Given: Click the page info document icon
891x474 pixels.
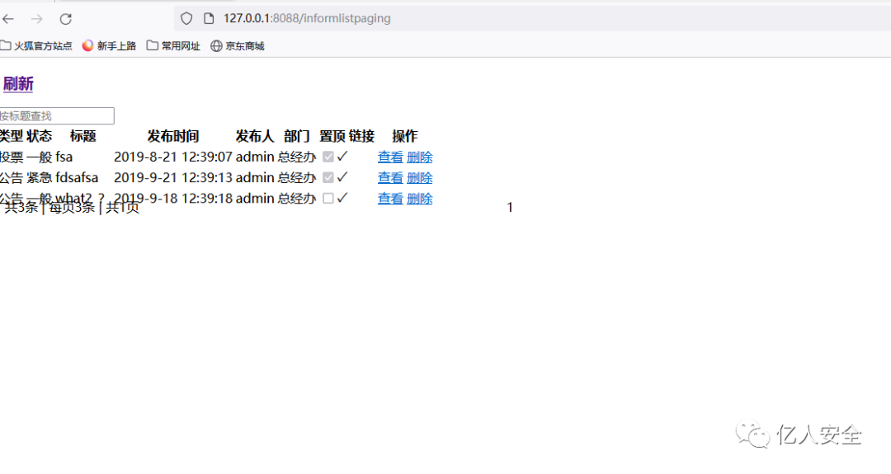Looking at the screenshot, I should coord(209,18).
